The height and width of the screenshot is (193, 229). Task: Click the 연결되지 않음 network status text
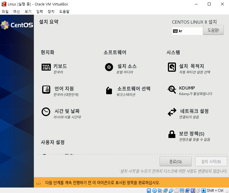pyautogui.click(x=189, y=117)
